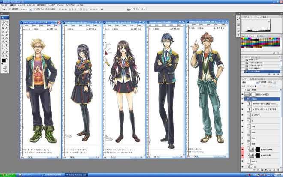
Task: Open the イメージ menu
Action: (21, 5)
